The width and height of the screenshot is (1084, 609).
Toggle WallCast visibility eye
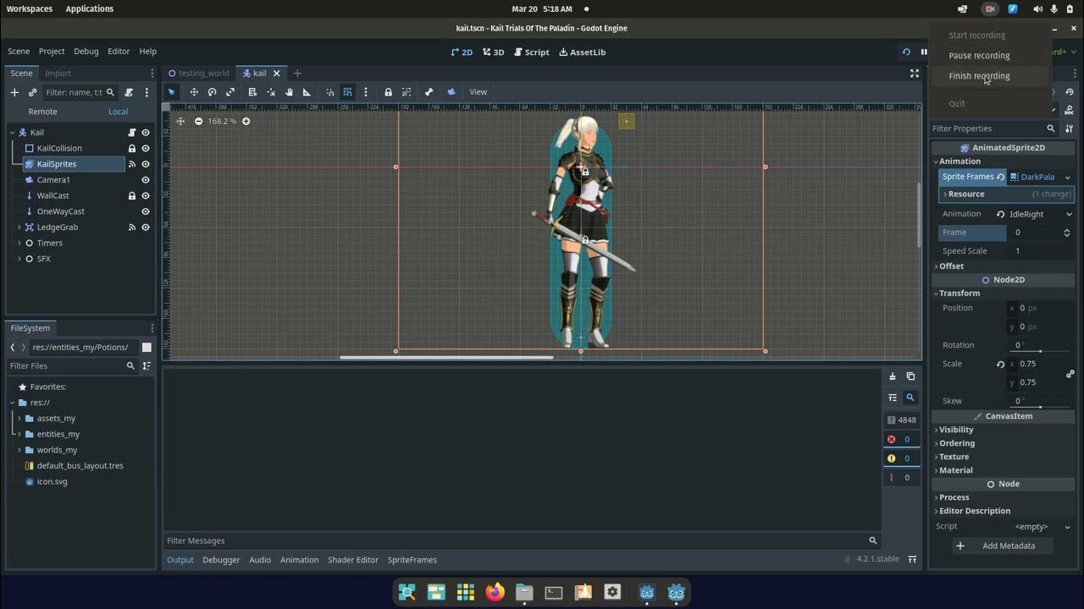pos(146,196)
